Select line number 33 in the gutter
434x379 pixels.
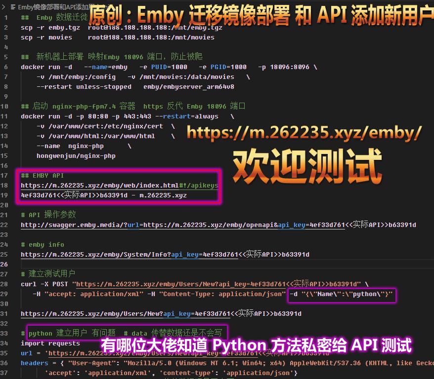4,334
